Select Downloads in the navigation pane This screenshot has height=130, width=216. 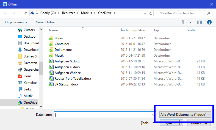coord(28,50)
